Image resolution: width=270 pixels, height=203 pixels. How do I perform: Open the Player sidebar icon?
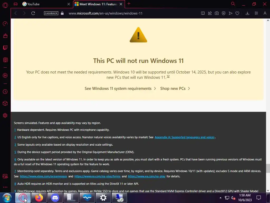coord(5,75)
